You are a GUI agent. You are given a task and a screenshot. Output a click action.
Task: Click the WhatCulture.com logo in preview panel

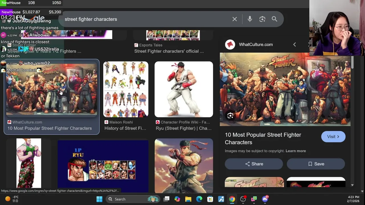[230, 45]
